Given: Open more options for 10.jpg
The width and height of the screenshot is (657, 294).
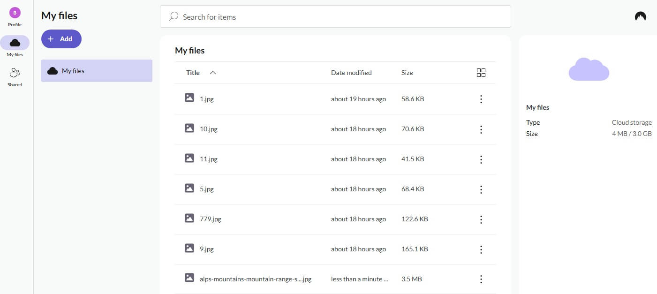Looking at the screenshot, I should pyautogui.click(x=481, y=129).
